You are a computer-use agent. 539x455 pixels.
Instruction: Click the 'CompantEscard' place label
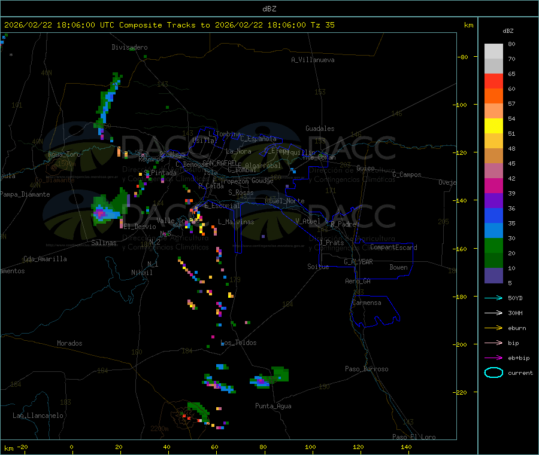[x=393, y=247]
